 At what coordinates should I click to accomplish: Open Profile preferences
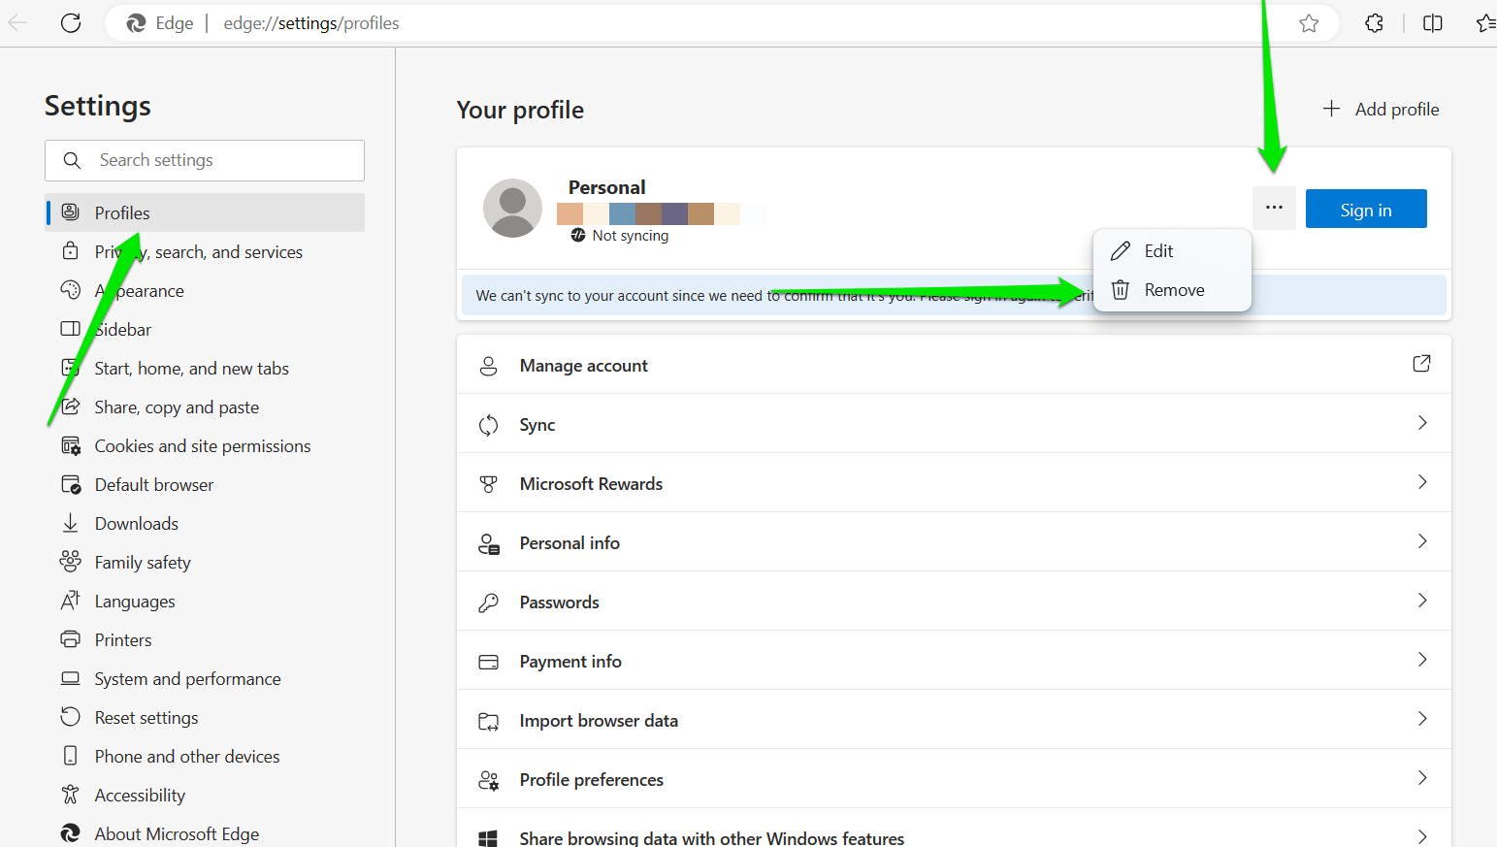(x=954, y=779)
